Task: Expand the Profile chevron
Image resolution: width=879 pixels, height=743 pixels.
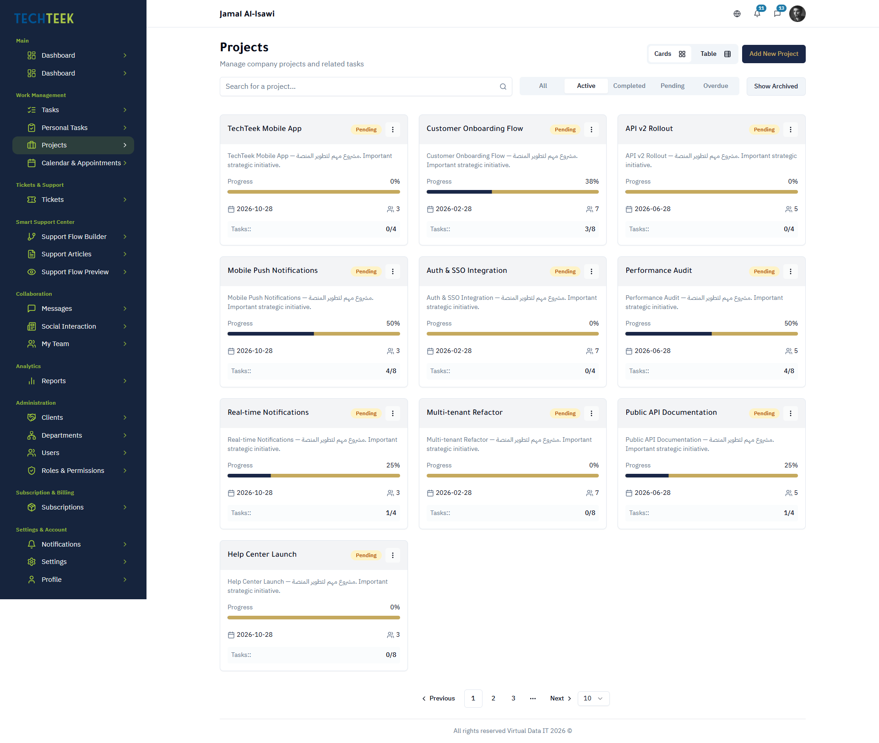Action: pos(125,580)
